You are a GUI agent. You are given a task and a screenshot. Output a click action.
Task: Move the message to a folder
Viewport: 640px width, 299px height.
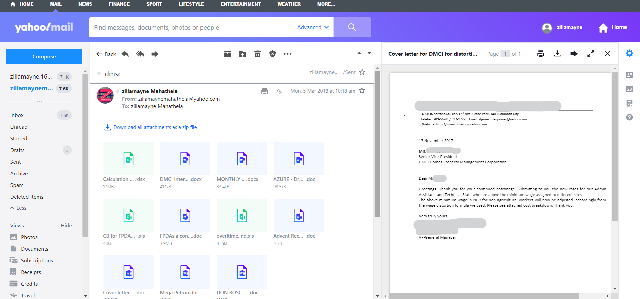click(x=243, y=54)
